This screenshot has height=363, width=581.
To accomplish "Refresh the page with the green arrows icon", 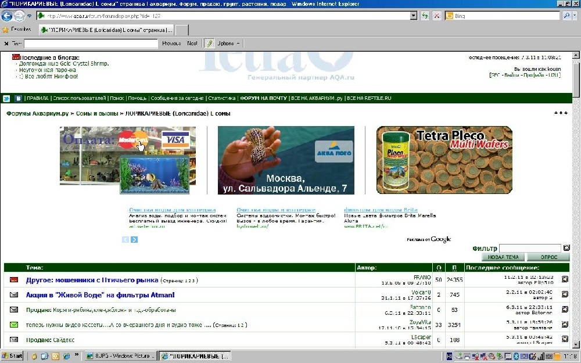I will tap(425, 16).
